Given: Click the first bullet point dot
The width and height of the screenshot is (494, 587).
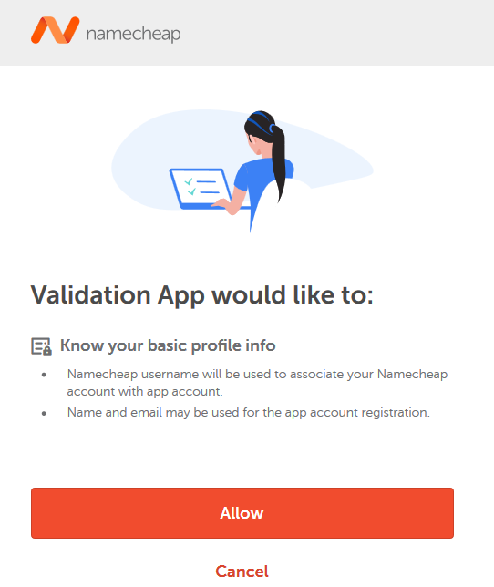Looking at the screenshot, I should pos(44,375).
